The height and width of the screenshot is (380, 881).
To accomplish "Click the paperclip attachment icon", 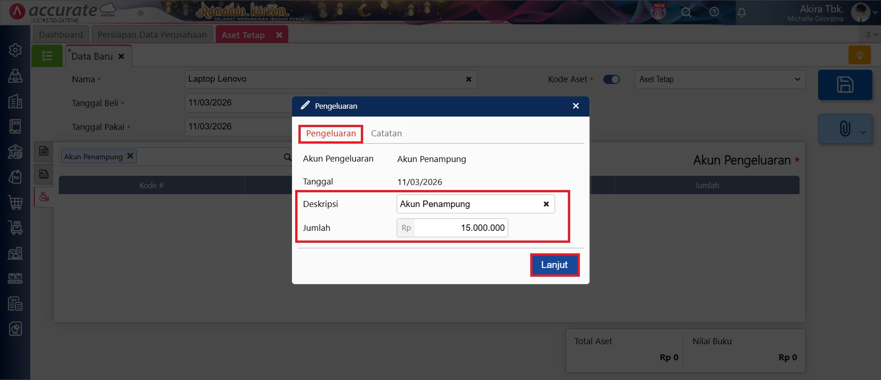I will 844,129.
